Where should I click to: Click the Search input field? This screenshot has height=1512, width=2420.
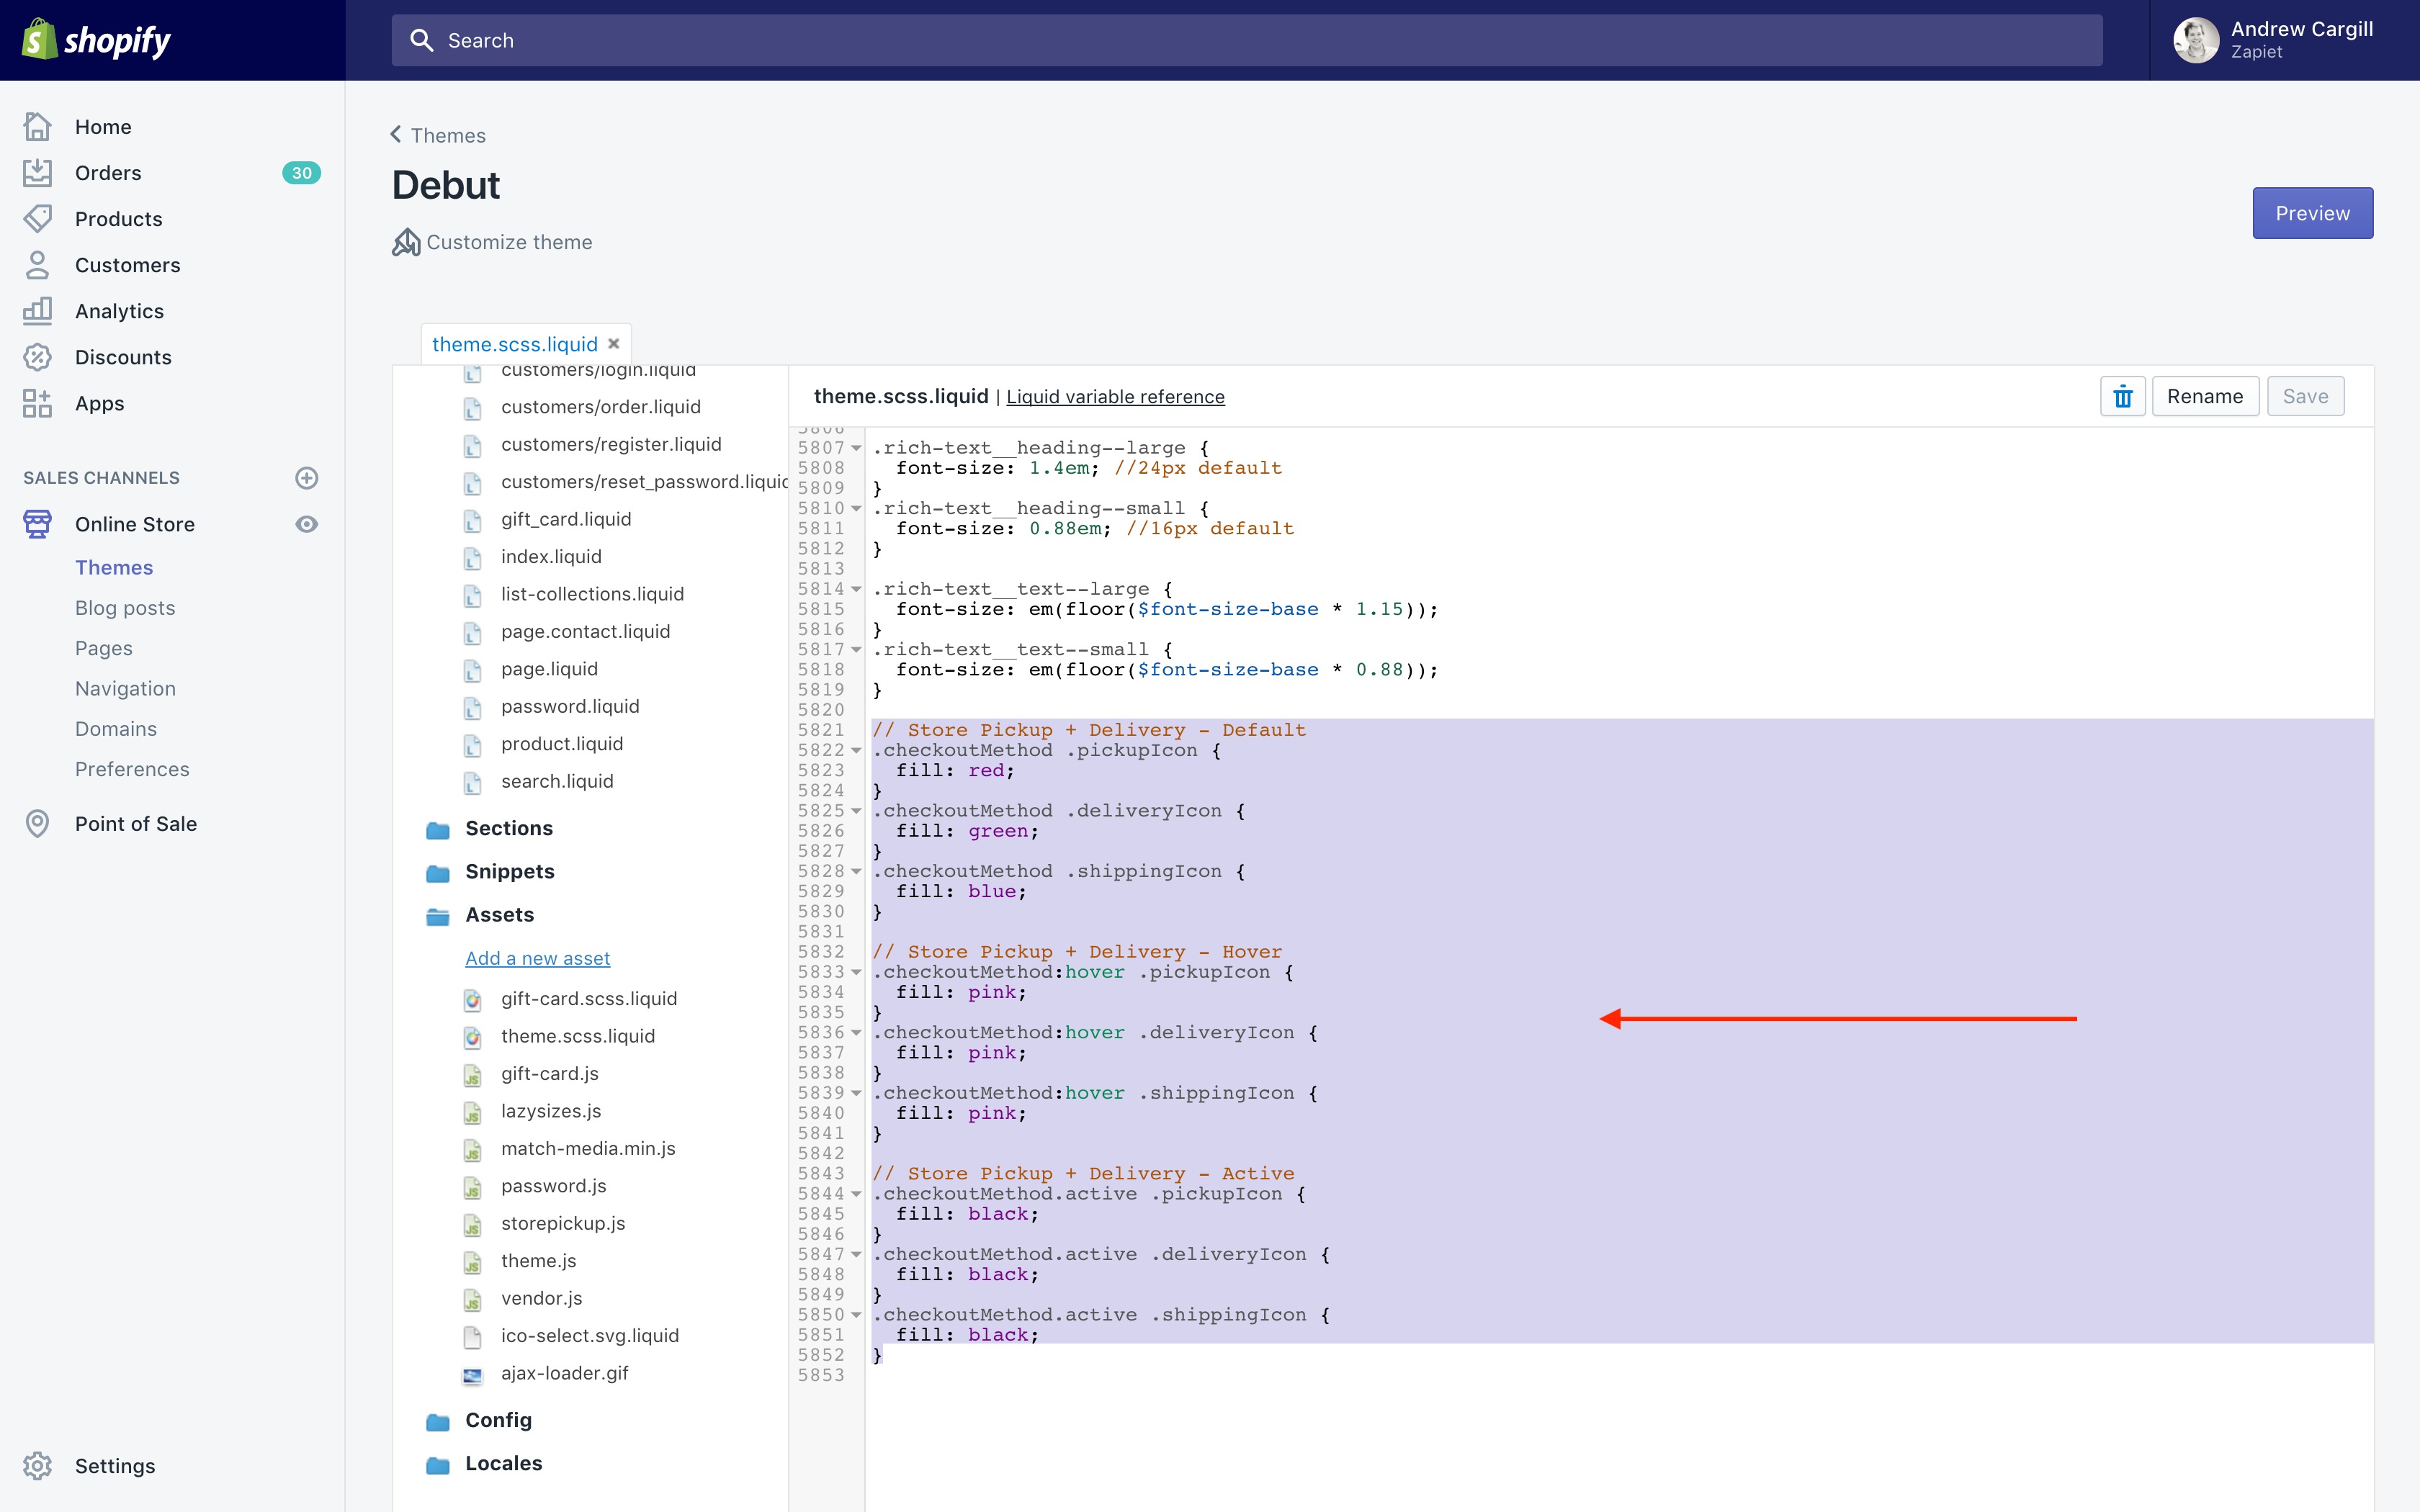1246,40
